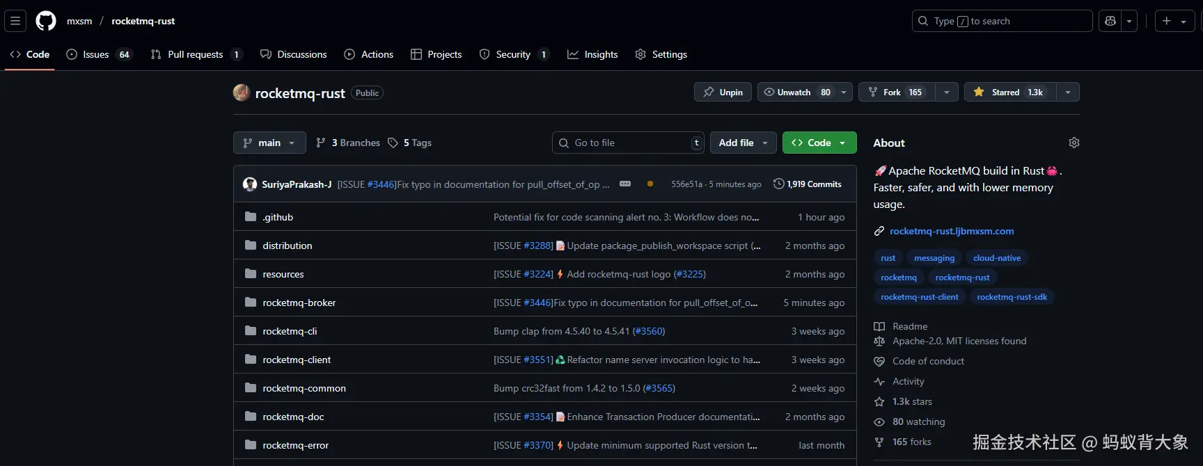Open the green Code dropdown
Viewport: 1203px width, 466px height.
pos(819,143)
